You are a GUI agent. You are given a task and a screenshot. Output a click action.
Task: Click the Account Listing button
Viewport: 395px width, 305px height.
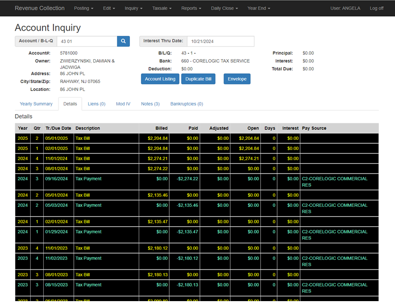(x=160, y=79)
